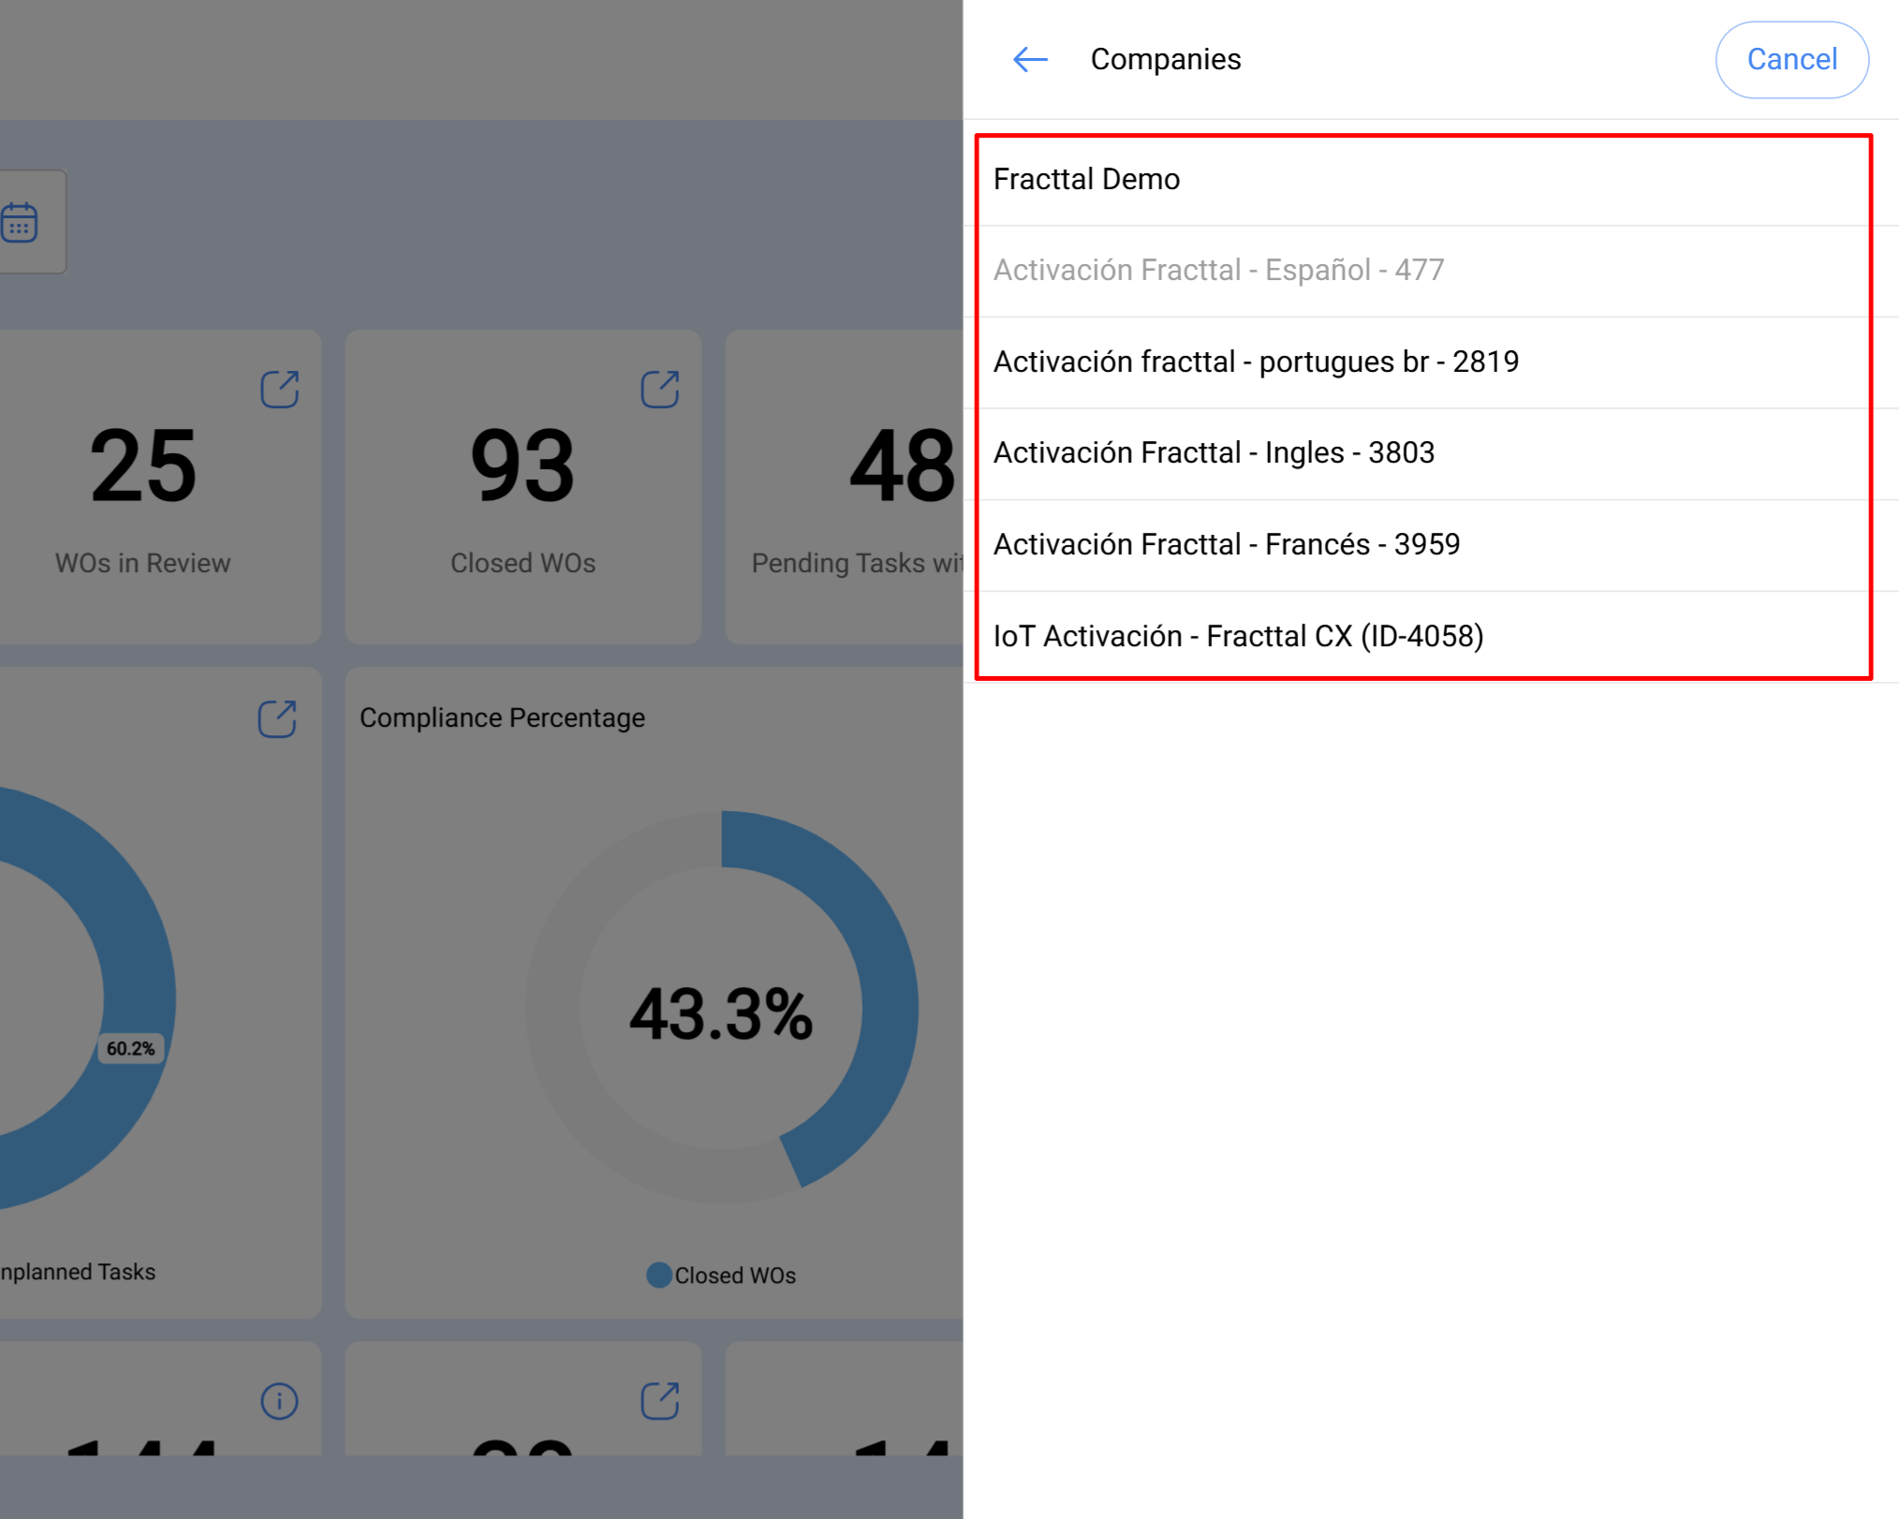The height and width of the screenshot is (1519, 1900).
Task: Click the back arrow next to Companies
Action: click(1030, 60)
